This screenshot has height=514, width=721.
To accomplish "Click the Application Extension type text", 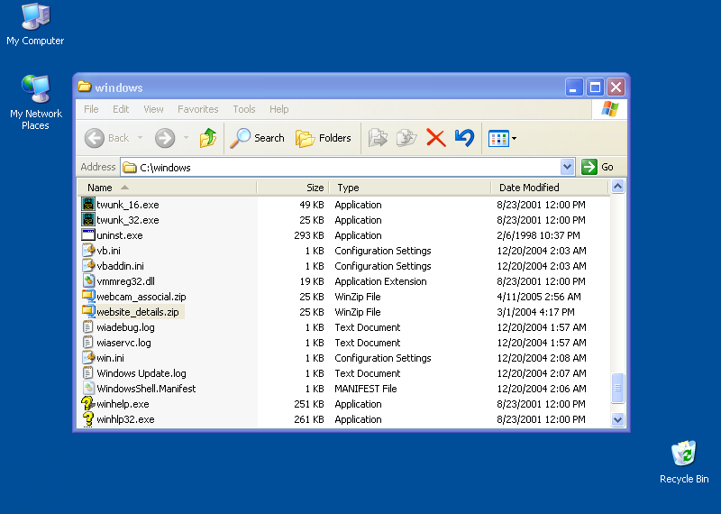I will [380, 281].
